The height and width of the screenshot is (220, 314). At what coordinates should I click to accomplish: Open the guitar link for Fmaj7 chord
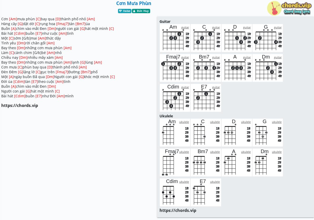[185, 57]
